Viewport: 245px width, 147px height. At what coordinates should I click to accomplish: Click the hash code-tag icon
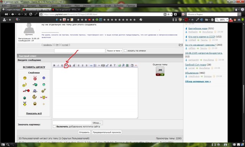pyautogui.click(x=111, y=65)
